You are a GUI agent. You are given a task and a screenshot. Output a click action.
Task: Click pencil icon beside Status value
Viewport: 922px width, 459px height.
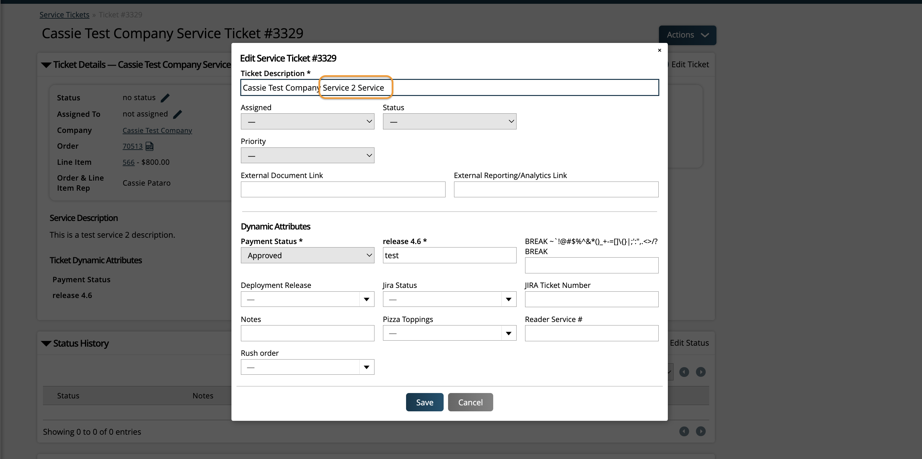click(165, 98)
